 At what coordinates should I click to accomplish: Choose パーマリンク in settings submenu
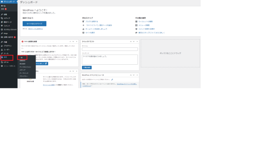point(24,73)
